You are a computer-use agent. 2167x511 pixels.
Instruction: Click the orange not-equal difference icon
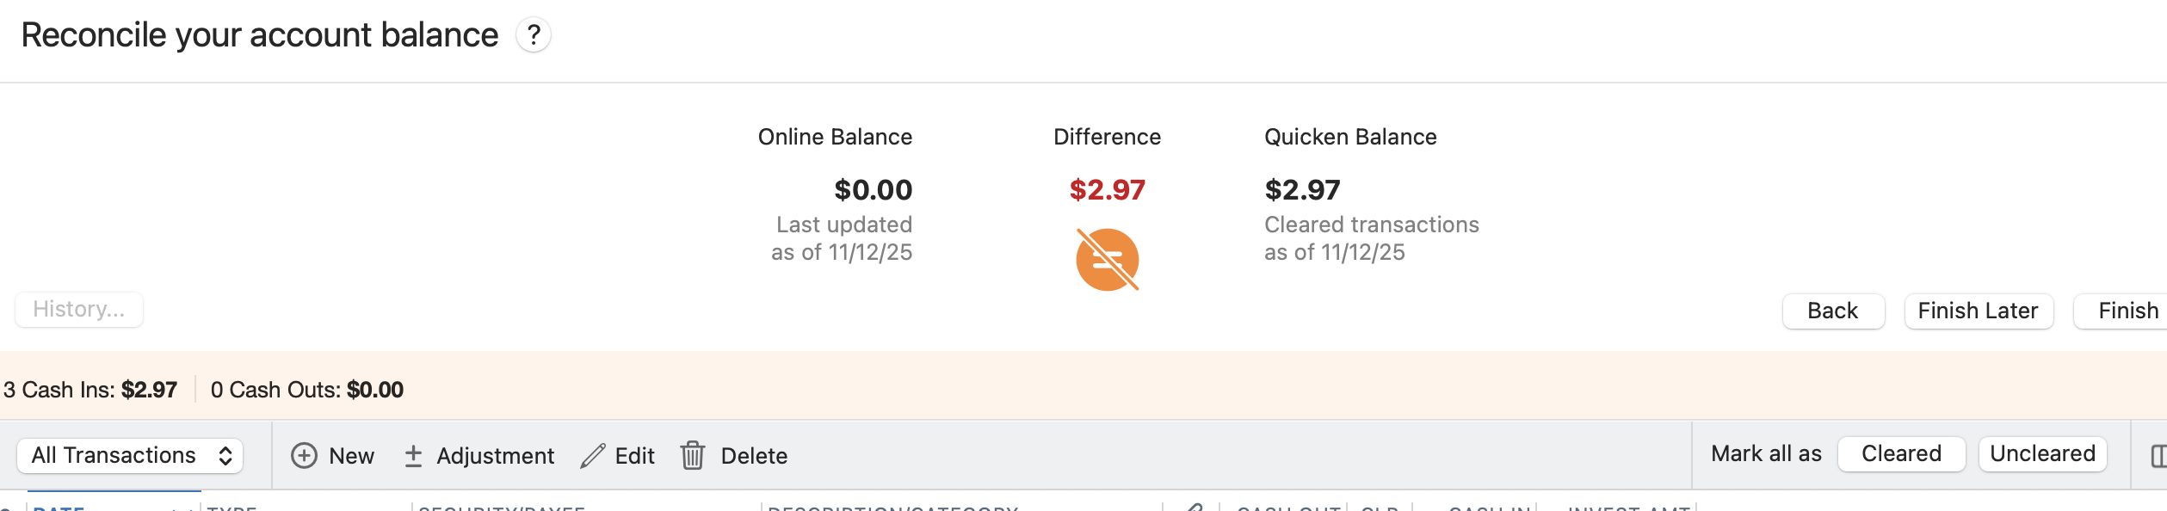pos(1107,260)
